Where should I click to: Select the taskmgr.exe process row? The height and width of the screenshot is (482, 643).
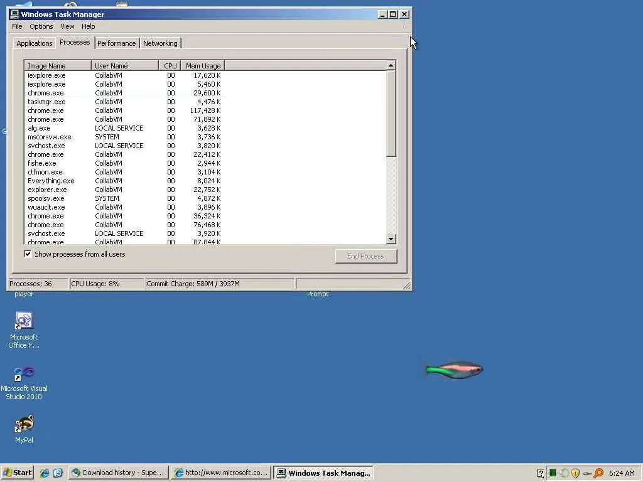pos(124,102)
